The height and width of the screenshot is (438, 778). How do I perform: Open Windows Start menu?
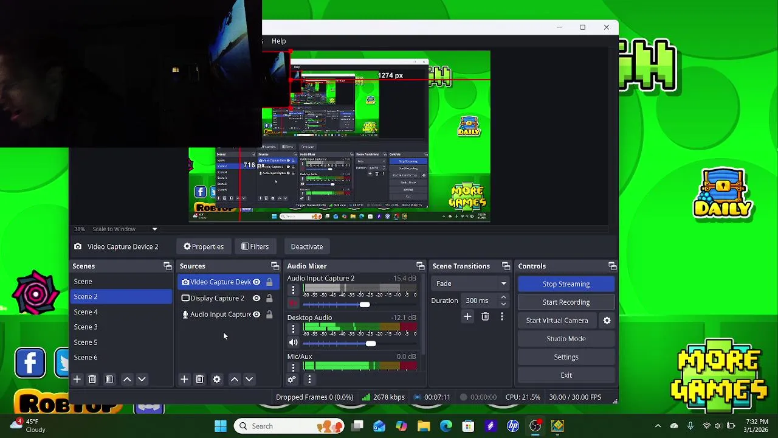tap(221, 426)
